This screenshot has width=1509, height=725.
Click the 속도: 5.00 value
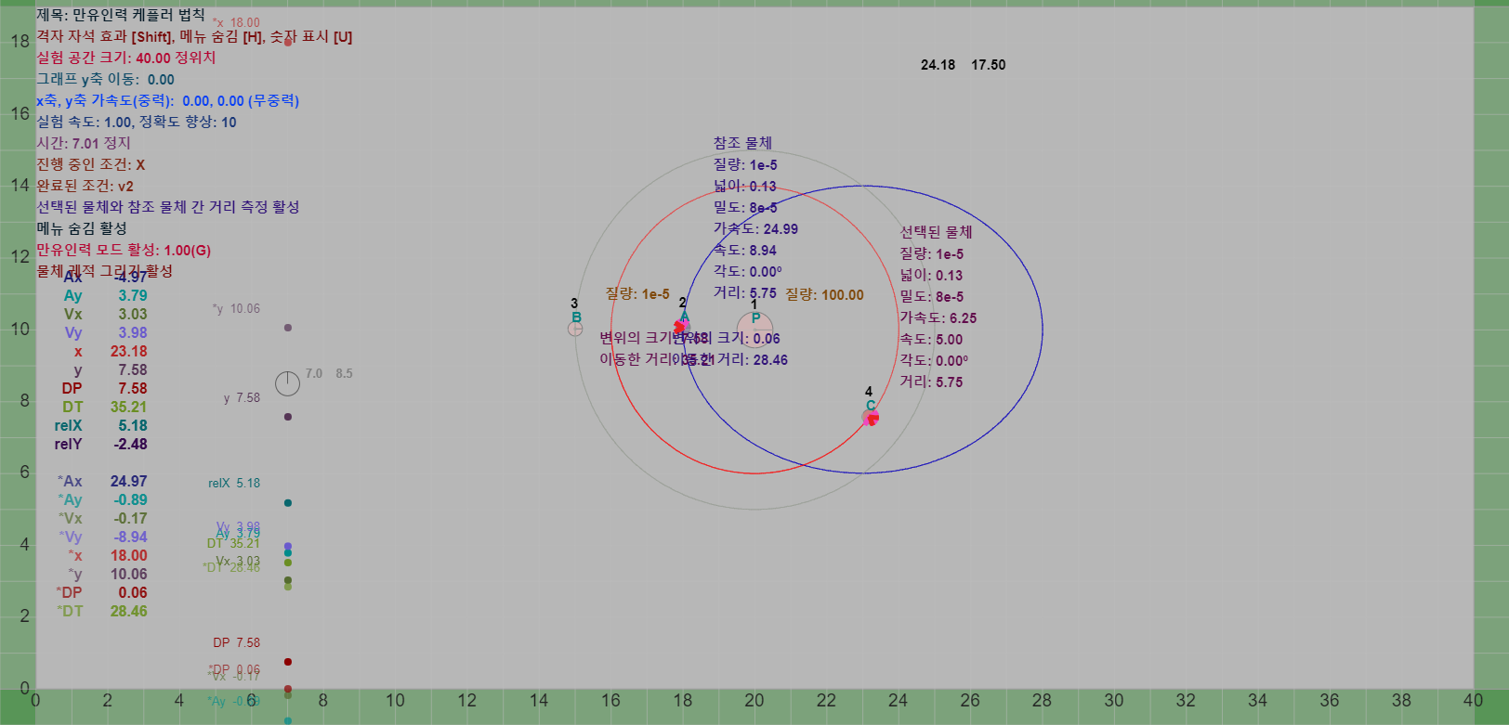[x=930, y=339]
